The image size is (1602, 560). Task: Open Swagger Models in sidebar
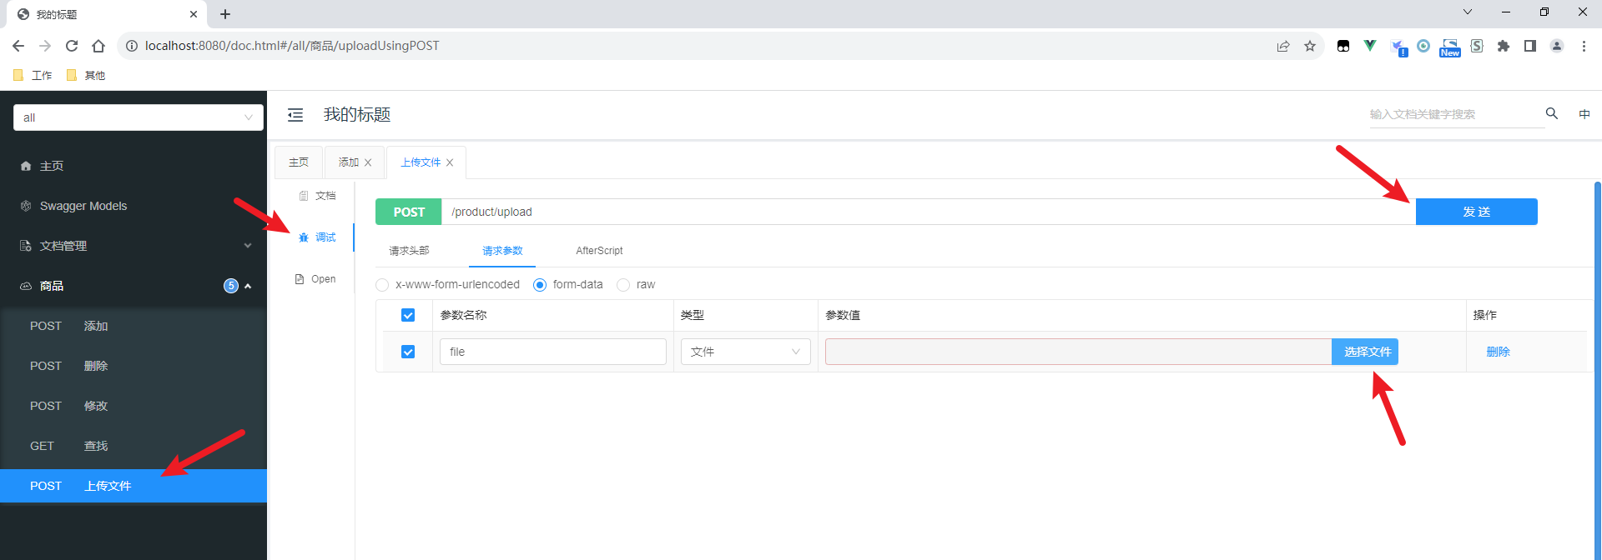point(133,206)
